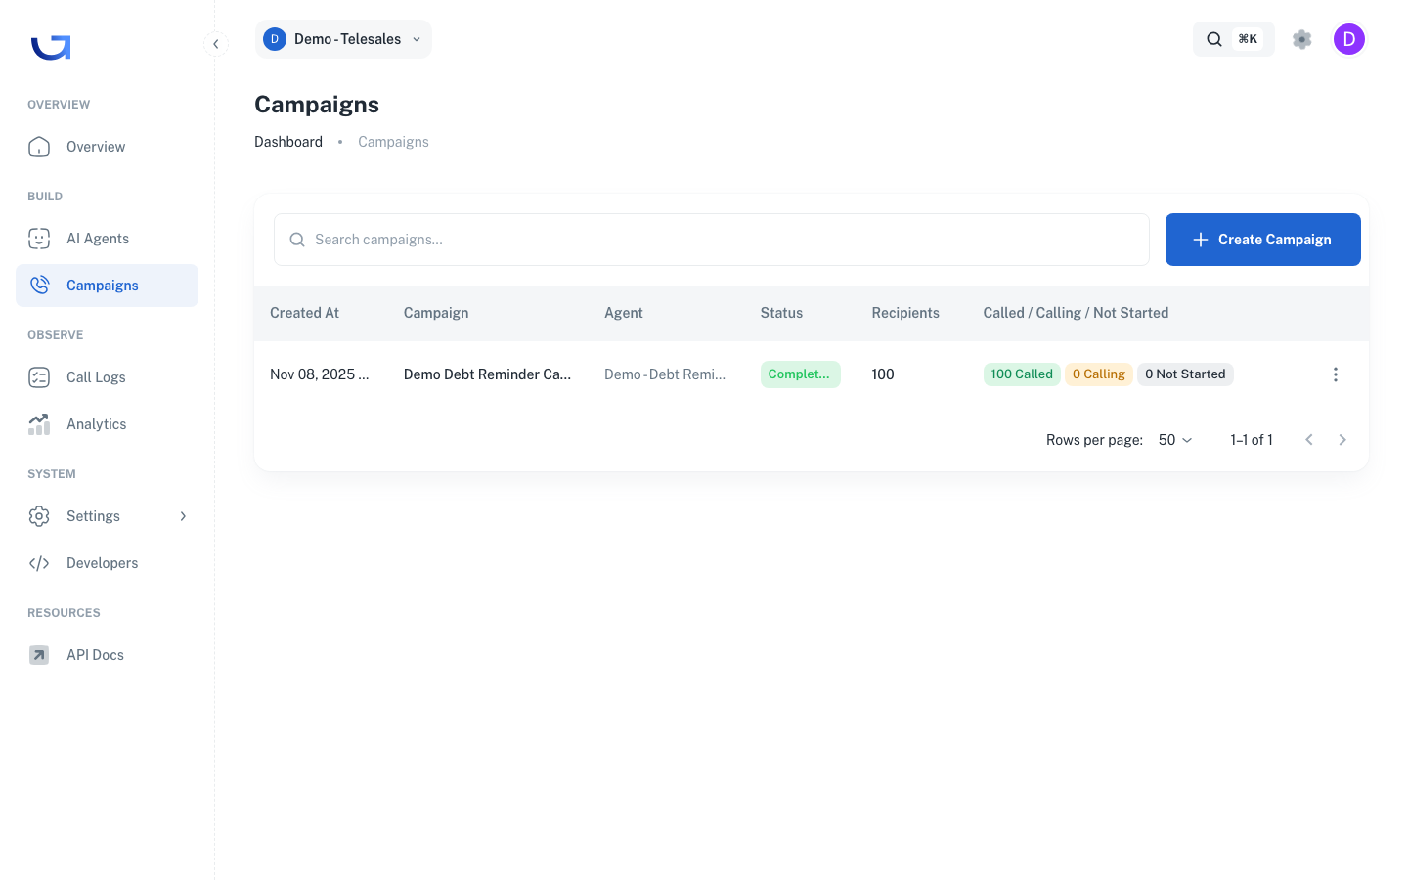Click the Demo-Debt Remi... agent cell
Viewport: 1408px width, 880px height.
(665, 374)
